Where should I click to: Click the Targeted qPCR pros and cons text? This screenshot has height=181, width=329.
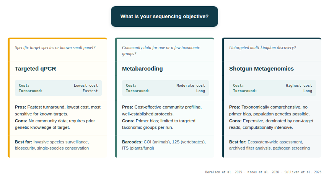(x=57, y=117)
